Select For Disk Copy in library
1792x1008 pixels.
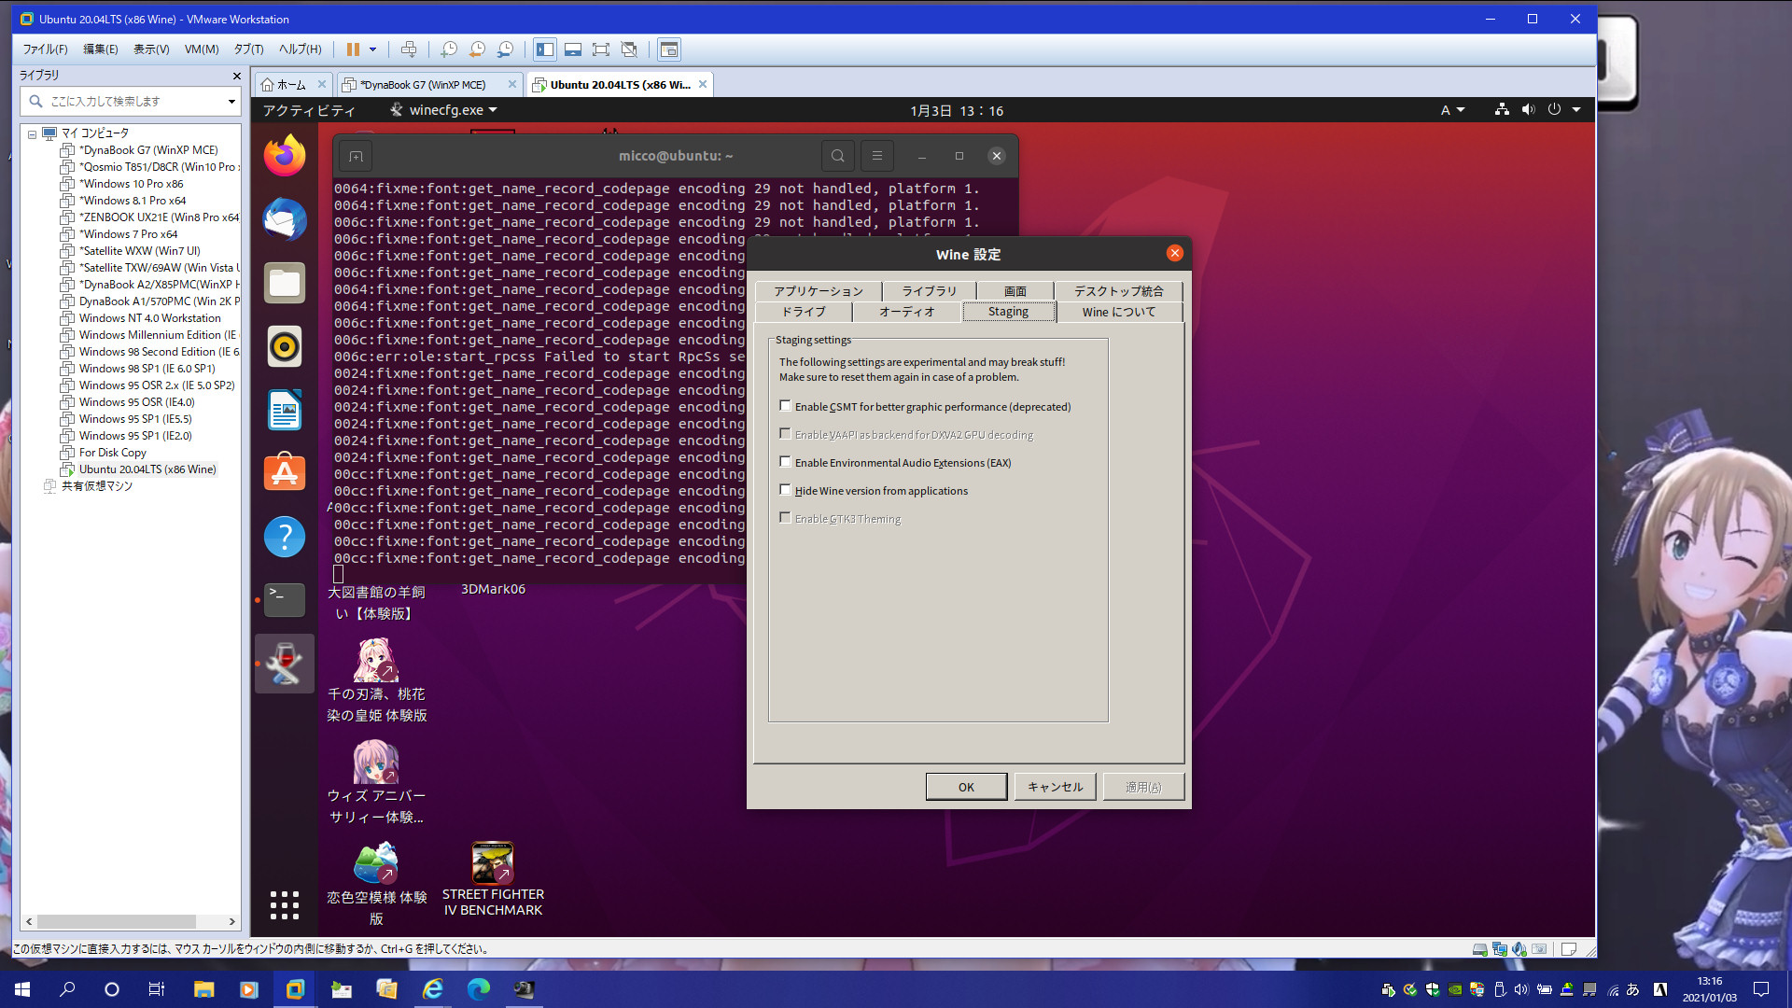point(112,453)
